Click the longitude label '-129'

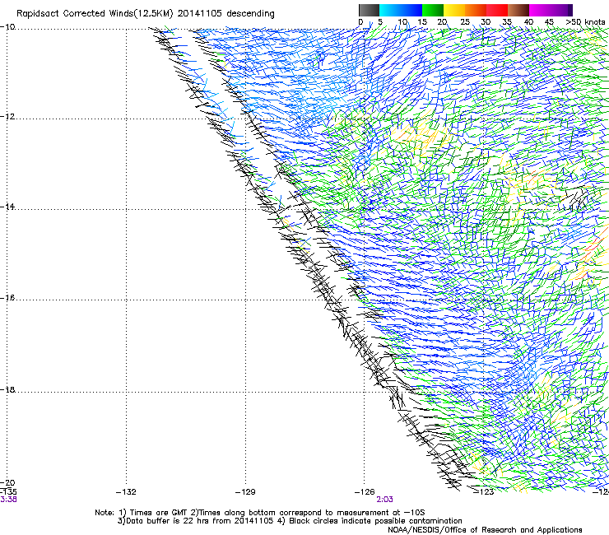pos(245,492)
